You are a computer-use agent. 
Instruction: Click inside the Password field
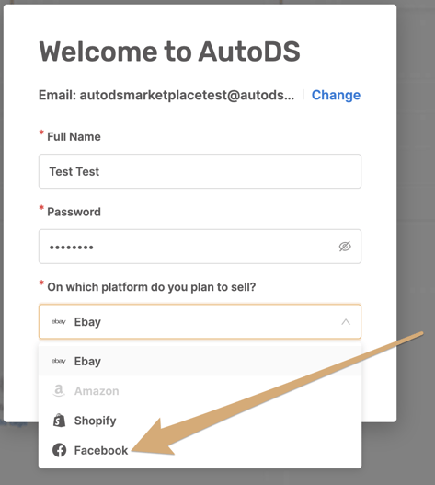click(x=200, y=247)
